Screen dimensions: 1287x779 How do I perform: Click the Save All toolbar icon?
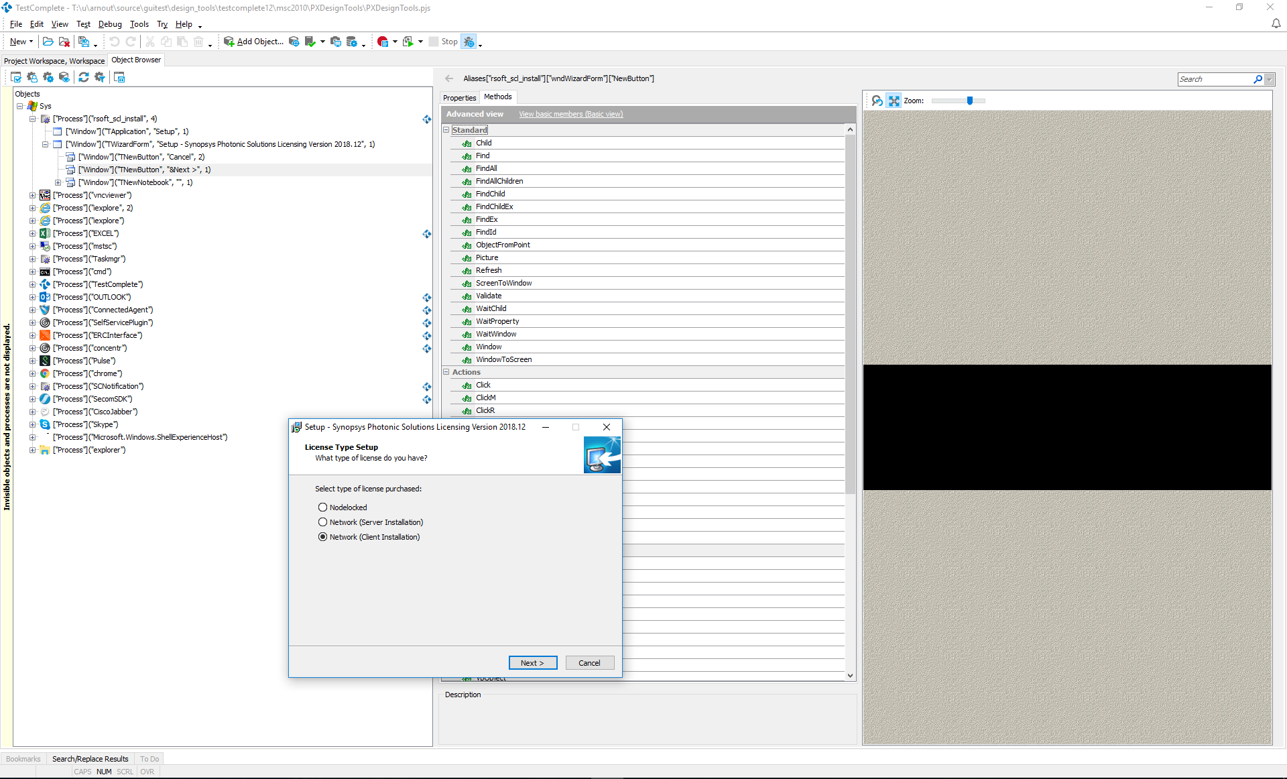pyautogui.click(x=84, y=42)
